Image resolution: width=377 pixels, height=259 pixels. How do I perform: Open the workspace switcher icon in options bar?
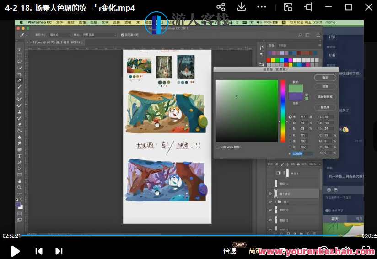pyautogui.click(x=307, y=35)
